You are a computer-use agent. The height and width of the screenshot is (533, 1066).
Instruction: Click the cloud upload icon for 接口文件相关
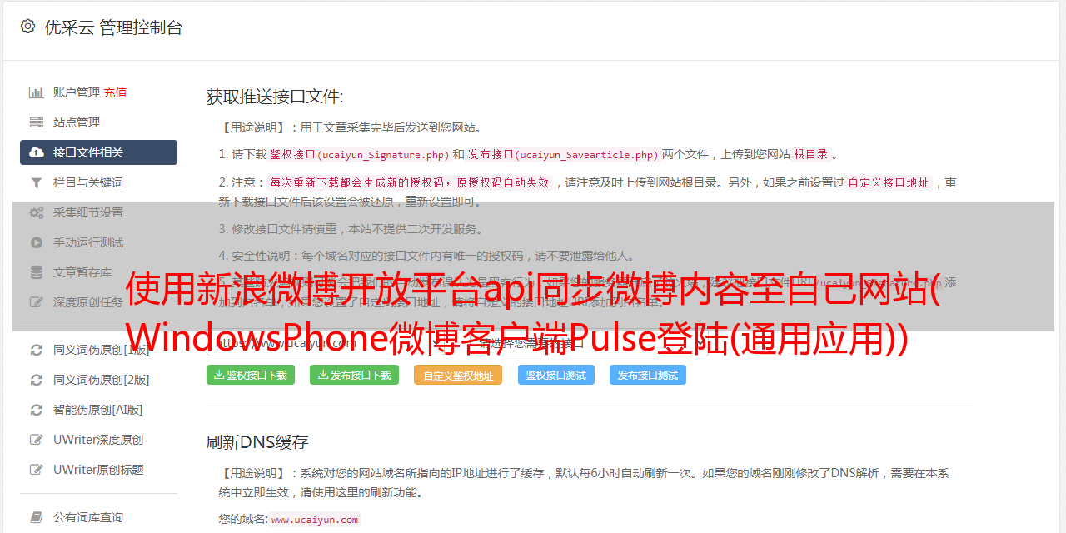[x=37, y=152]
